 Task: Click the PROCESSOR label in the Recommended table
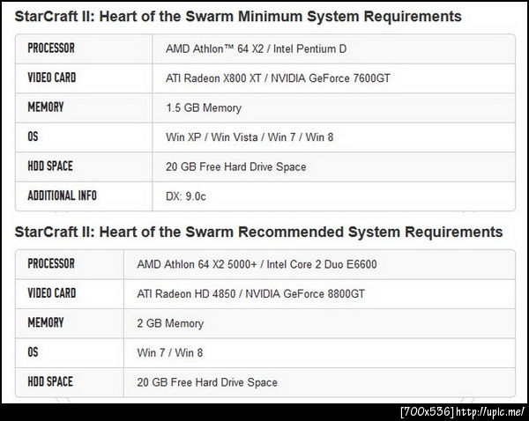click(x=51, y=263)
